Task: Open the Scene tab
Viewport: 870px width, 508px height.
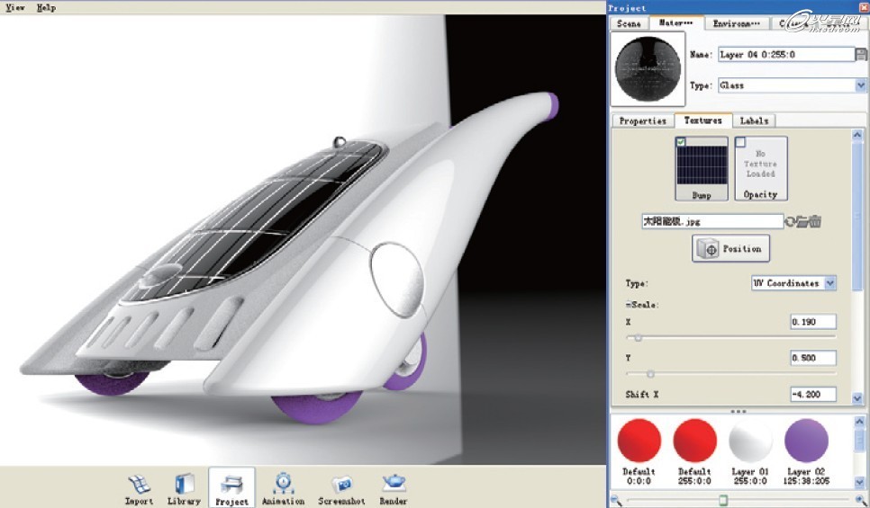Action: (x=630, y=23)
